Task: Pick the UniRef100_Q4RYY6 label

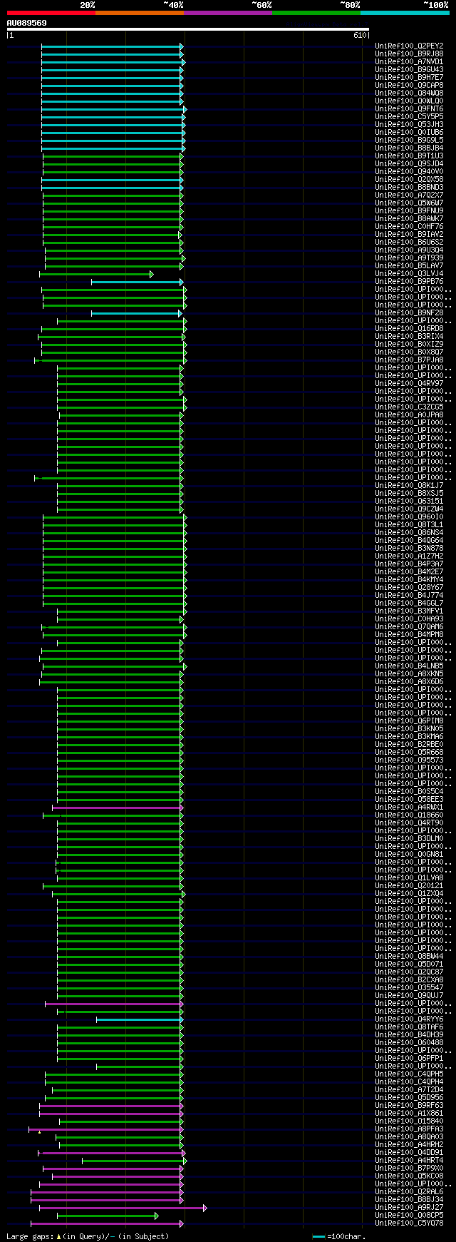Action: (x=409, y=1019)
